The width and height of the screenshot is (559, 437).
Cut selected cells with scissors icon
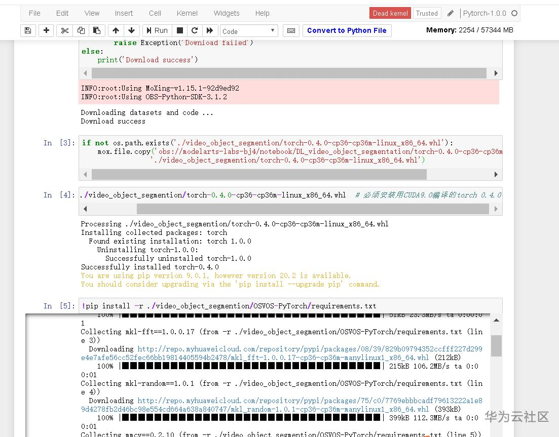tap(64, 30)
